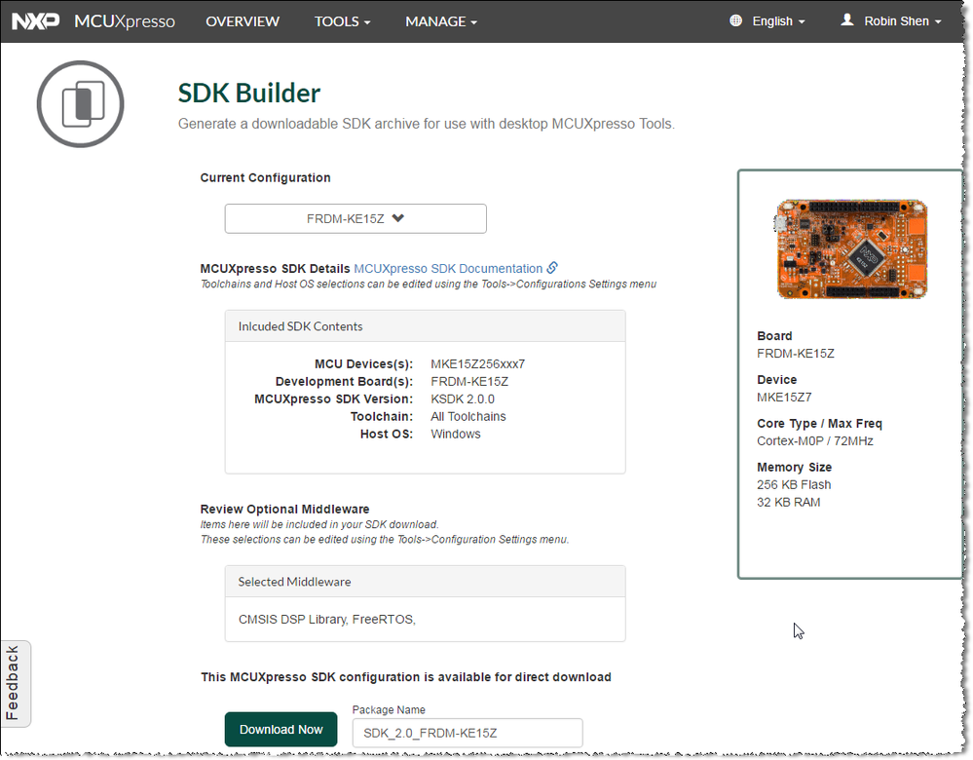Viewport: 973px width, 760px height.
Task: Select the Windows host OS value
Action: point(456,434)
